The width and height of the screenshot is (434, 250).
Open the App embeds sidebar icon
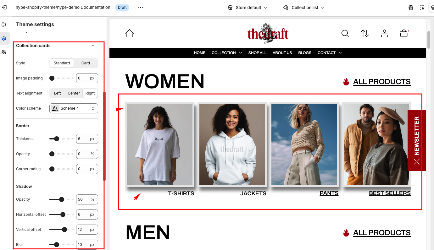4,52
